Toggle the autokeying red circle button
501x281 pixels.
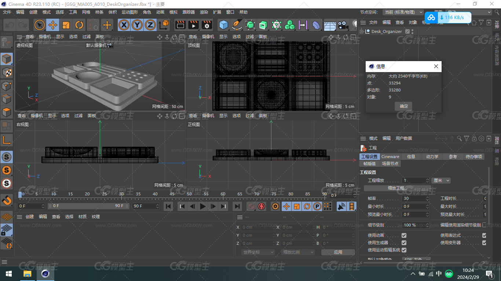(262, 207)
